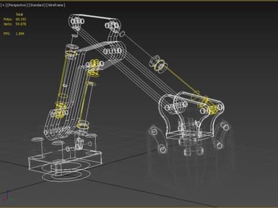Click the XYZ world axis tripod

point(9,196)
